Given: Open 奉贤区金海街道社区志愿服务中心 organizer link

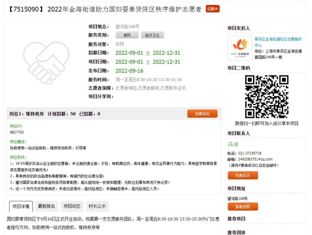Looking at the screenshot, I should (278, 42).
